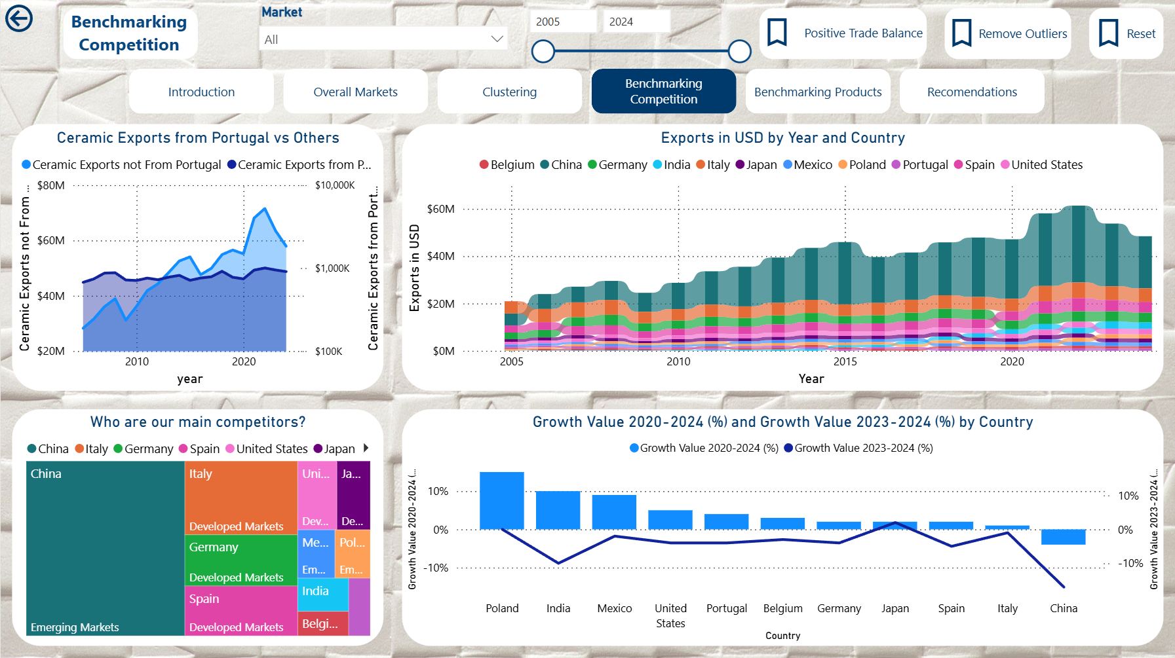This screenshot has height=658, width=1175.
Task: Click the back arrow icon
Action: (x=19, y=18)
